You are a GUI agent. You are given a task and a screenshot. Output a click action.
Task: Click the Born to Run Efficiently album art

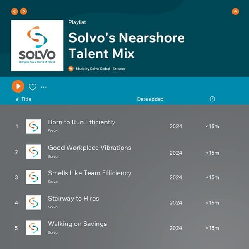coord(34,126)
